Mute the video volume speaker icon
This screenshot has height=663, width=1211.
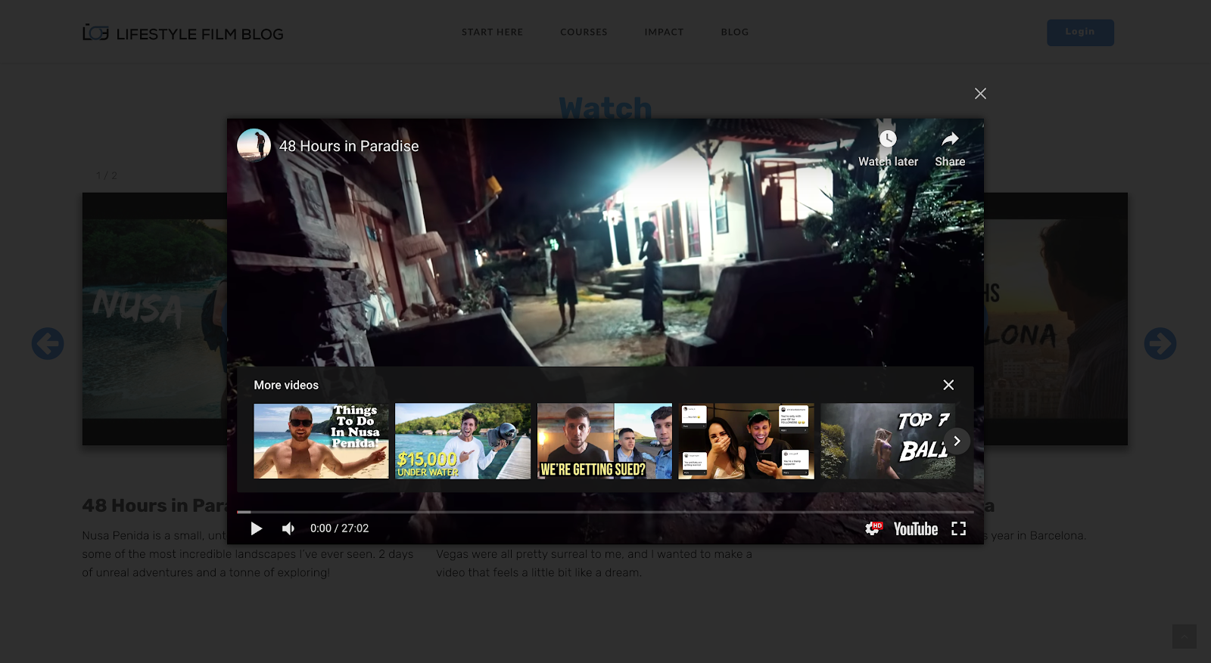click(288, 528)
